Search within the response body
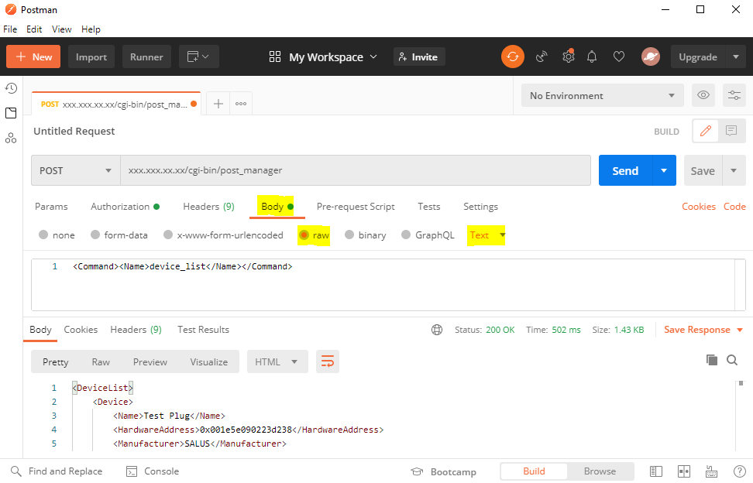 [x=732, y=360]
